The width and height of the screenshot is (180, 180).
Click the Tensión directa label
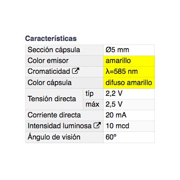(x=52, y=99)
